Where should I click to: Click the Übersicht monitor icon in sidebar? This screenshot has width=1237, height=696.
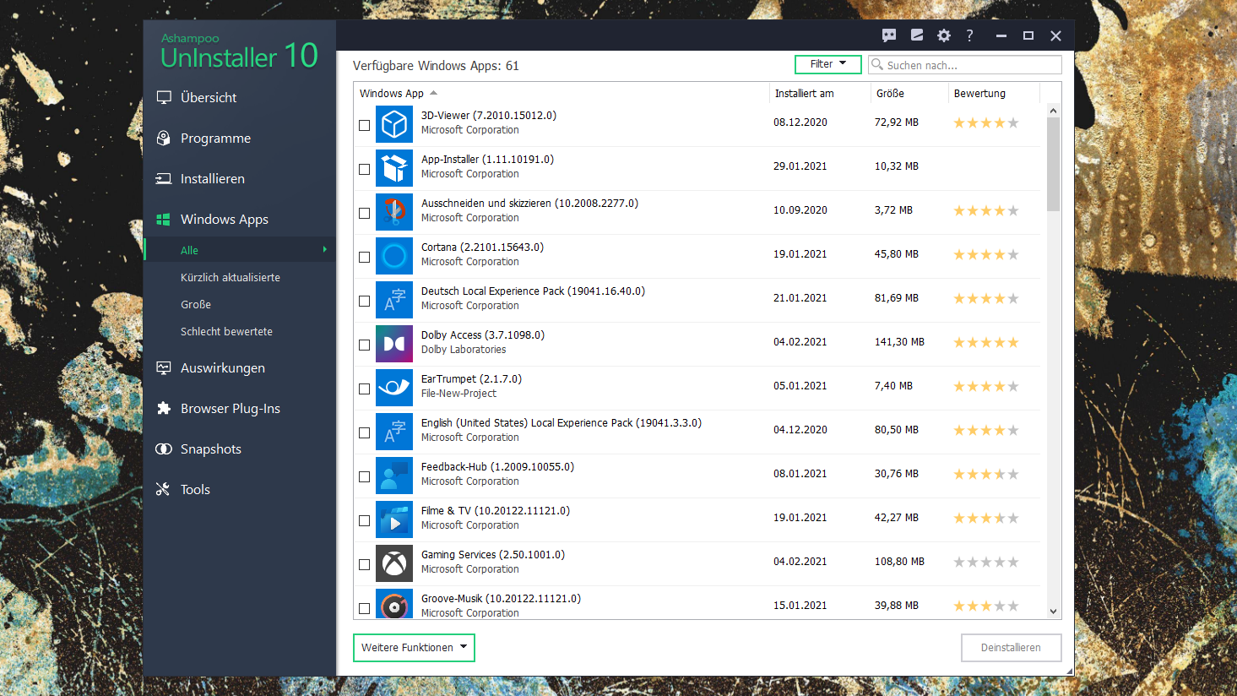point(164,98)
